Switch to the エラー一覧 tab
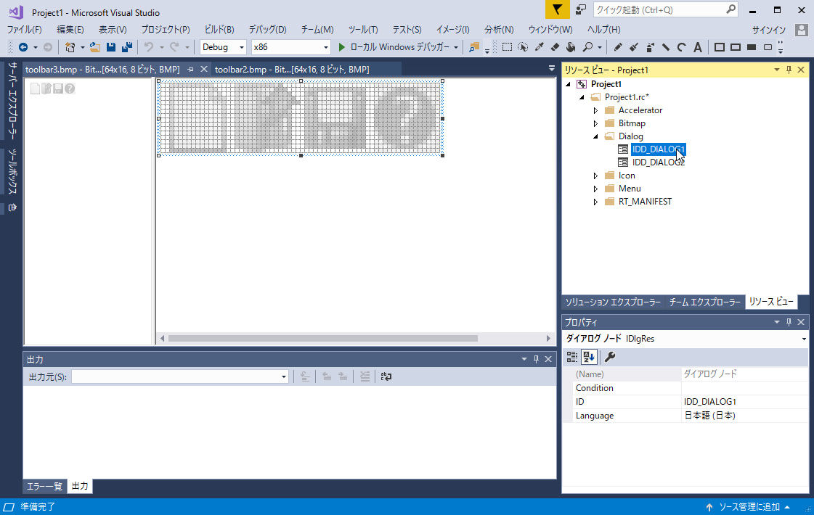 (44, 486)
